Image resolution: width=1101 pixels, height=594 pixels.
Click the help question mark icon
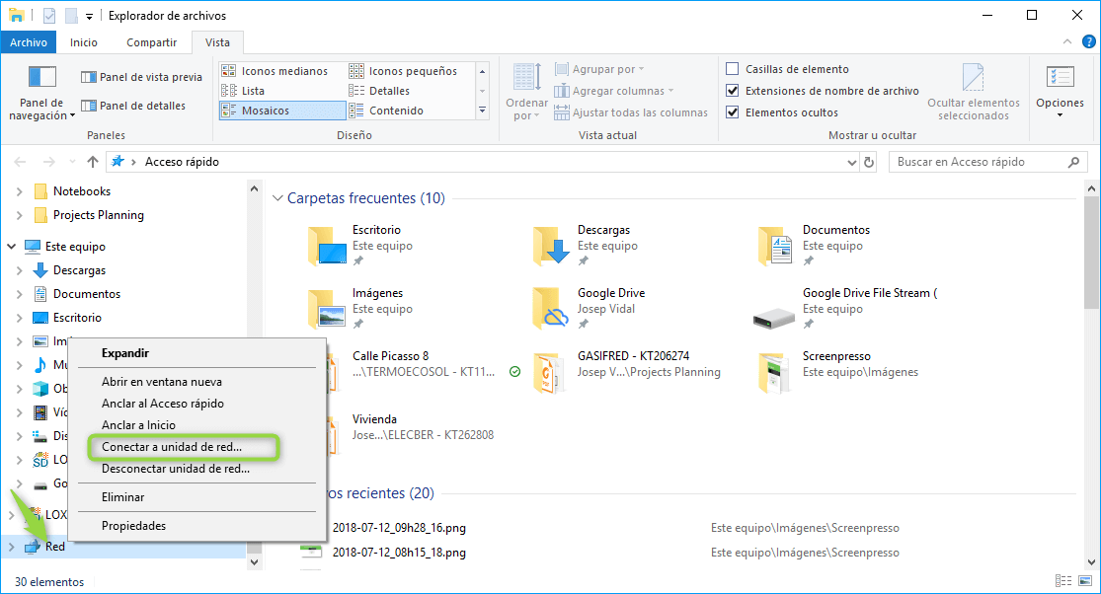pos(1086,42)
